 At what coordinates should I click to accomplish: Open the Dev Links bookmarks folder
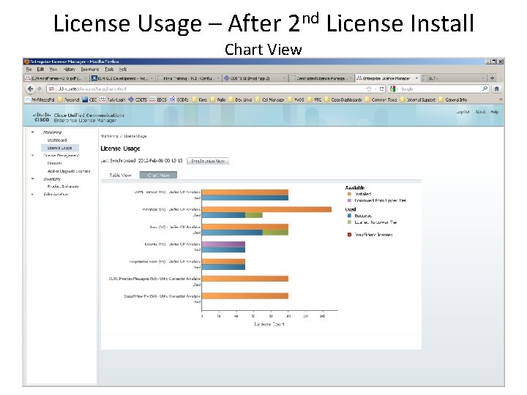[x=240, y=99]
